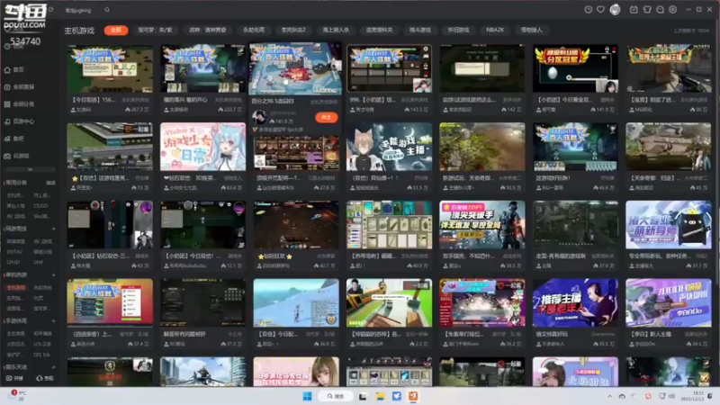
Task: Open the shirt skin icon in the top bar
Action: click(647, 10)
